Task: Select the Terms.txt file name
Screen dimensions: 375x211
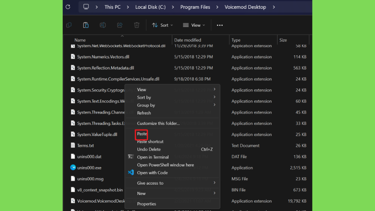Action: click(85, 145)
